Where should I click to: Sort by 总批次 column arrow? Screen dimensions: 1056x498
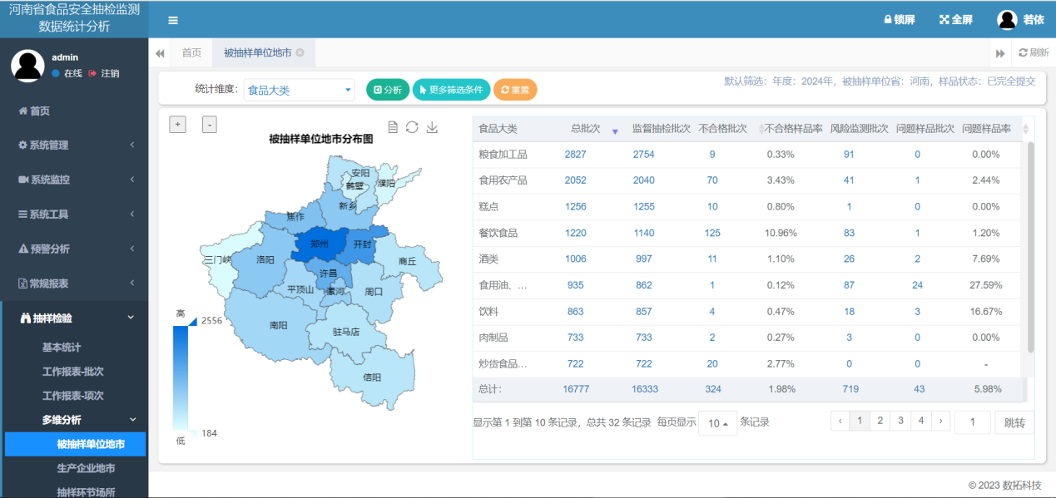[x=615, y=131]
